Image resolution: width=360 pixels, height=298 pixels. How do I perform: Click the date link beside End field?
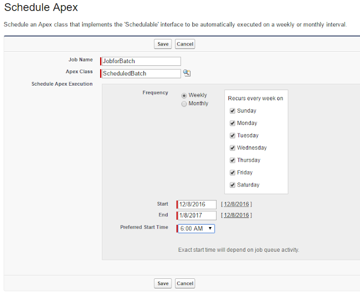coord(236,215)
